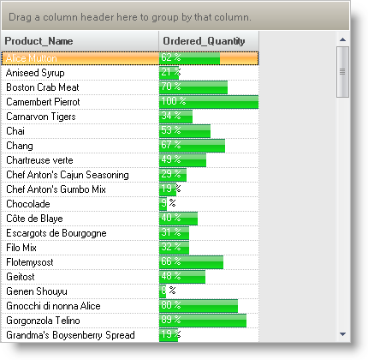Click the 62 % progress bar for Alice Mutton
This screenshot has height=360, width=368.
coord(189,58)
